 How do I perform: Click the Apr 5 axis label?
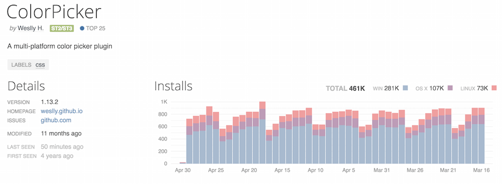[x=349, y=171]
